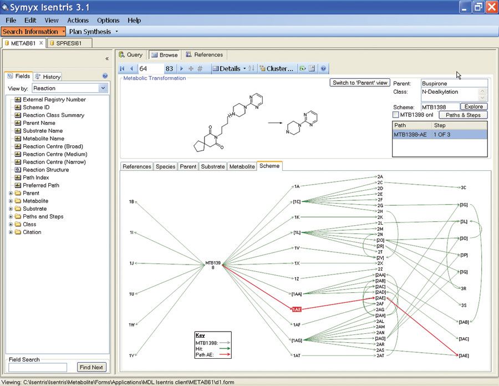
Task: Expand the Parent folder
Action: 11,193
